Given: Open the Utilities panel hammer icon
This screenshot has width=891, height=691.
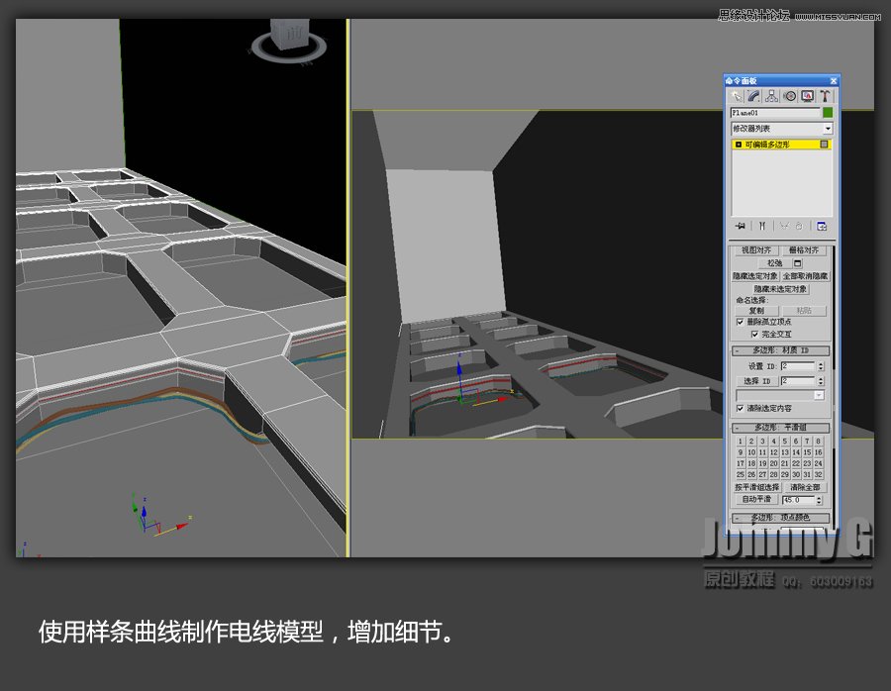Looking at the screenshot, I should [x=827, y=96].
